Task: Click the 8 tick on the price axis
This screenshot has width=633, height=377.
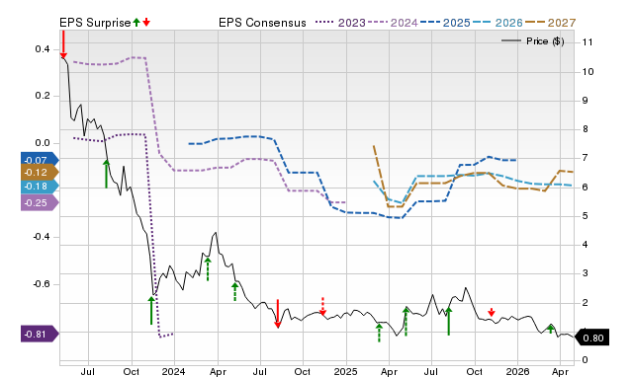Action: [585, 129]
